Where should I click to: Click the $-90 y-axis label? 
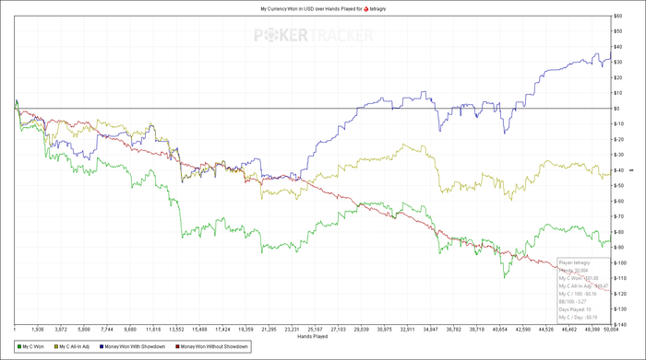(619, 248)
